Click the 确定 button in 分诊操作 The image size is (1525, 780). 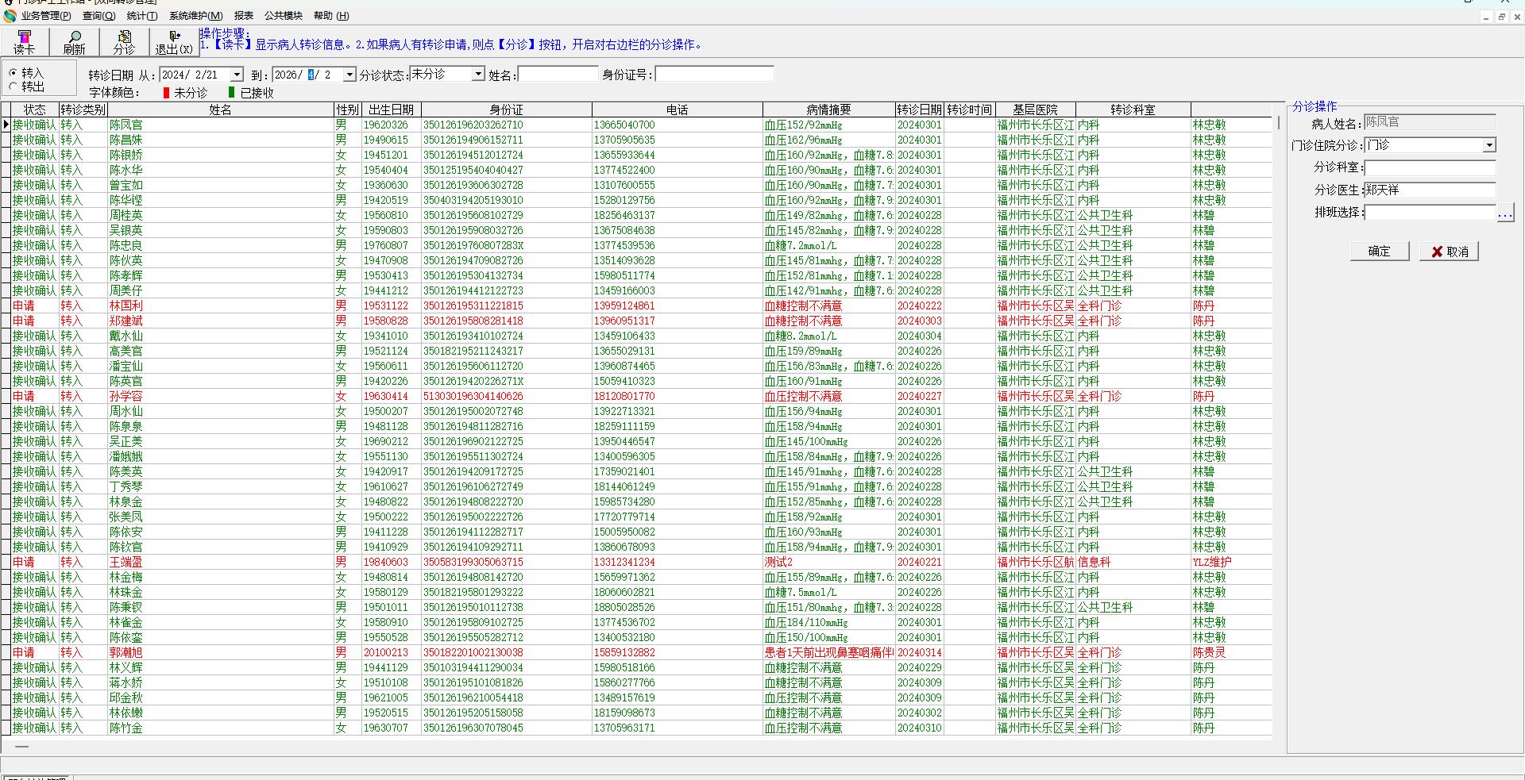point(1380,252)
